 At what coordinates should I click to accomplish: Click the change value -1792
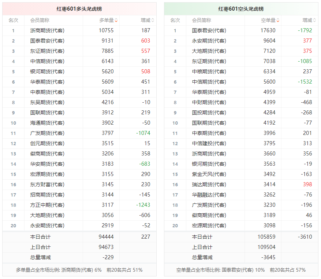coord(305,30)
